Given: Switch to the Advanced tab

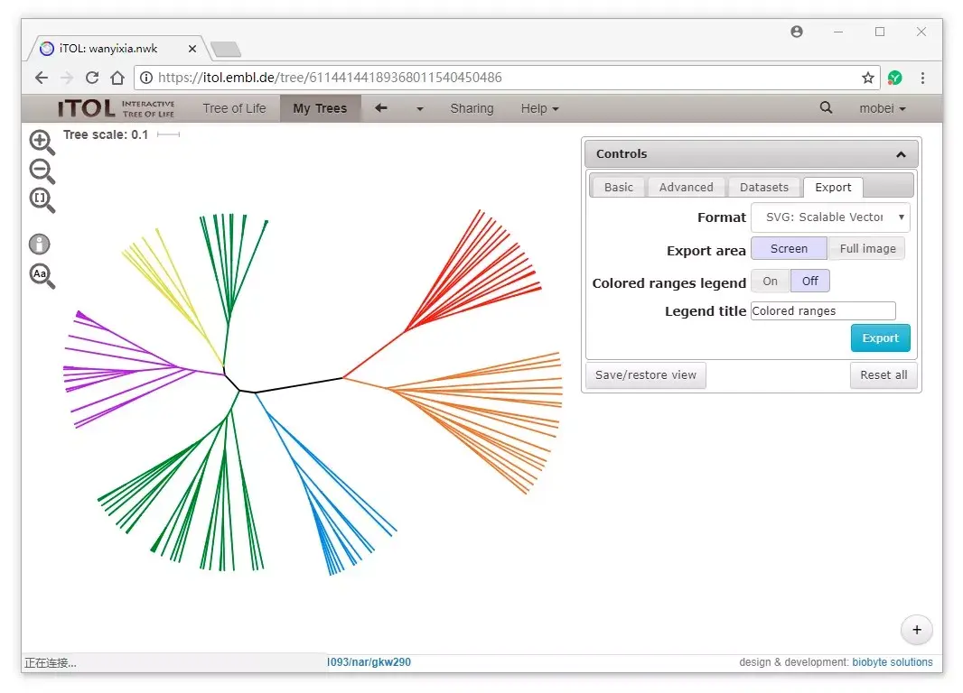Looking at the screenshot, I should [686, 188].
